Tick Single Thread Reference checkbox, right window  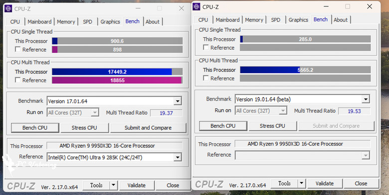click(x=205, y=47)
